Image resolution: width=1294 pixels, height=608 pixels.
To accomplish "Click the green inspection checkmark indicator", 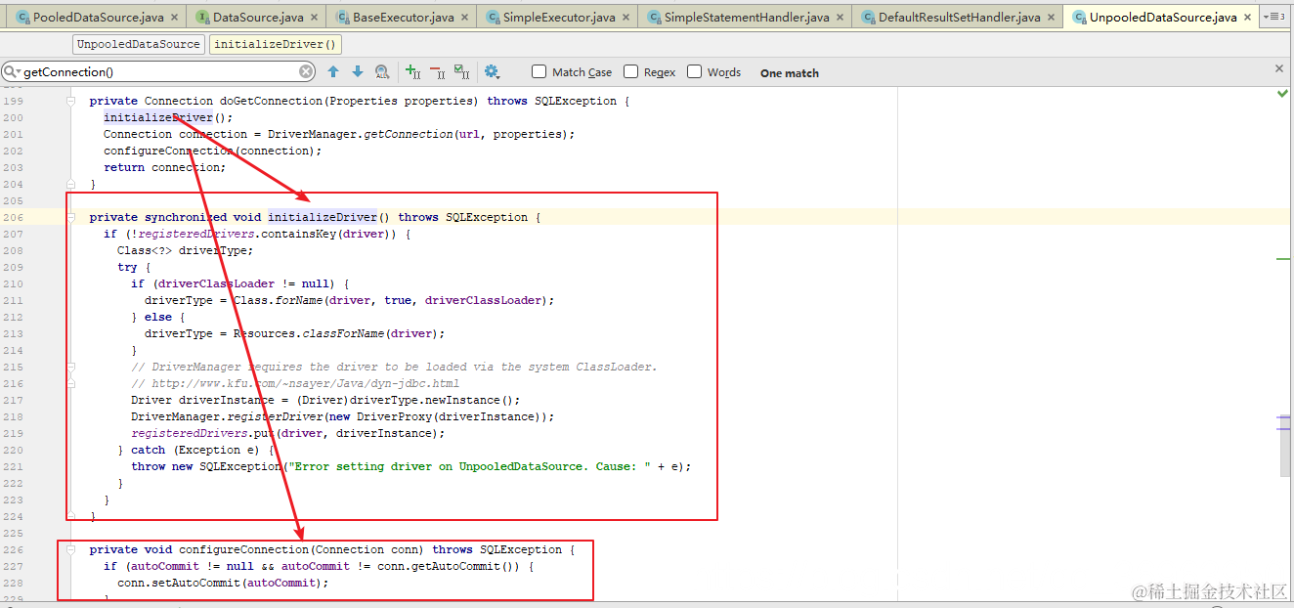I will (1282, 94).
